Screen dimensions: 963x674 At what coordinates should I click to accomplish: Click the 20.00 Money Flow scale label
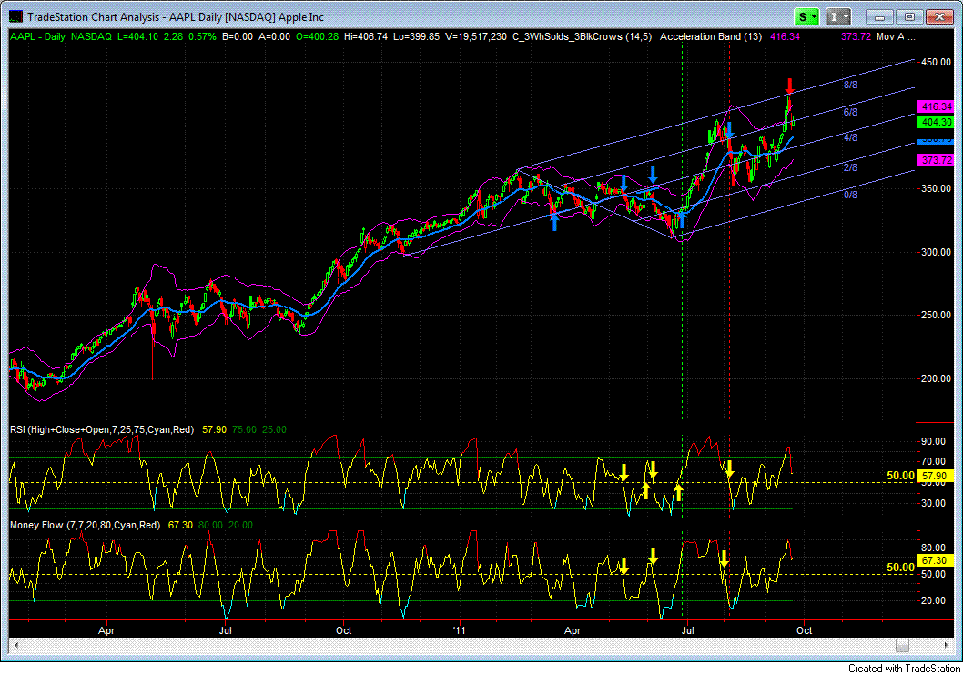pos(934,601)
